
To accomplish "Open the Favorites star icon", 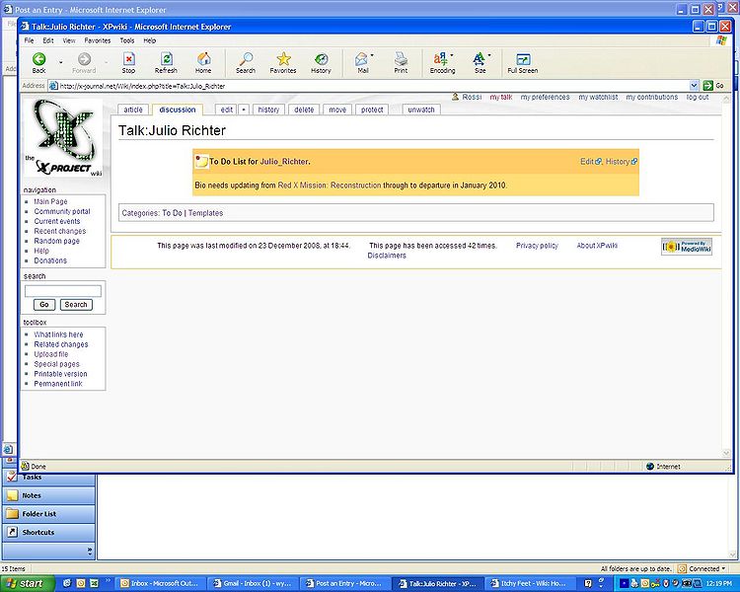I will coord(283,63).
